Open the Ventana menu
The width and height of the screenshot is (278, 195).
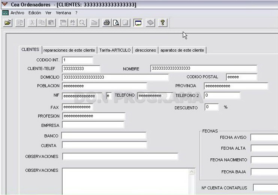click(63, 13)
